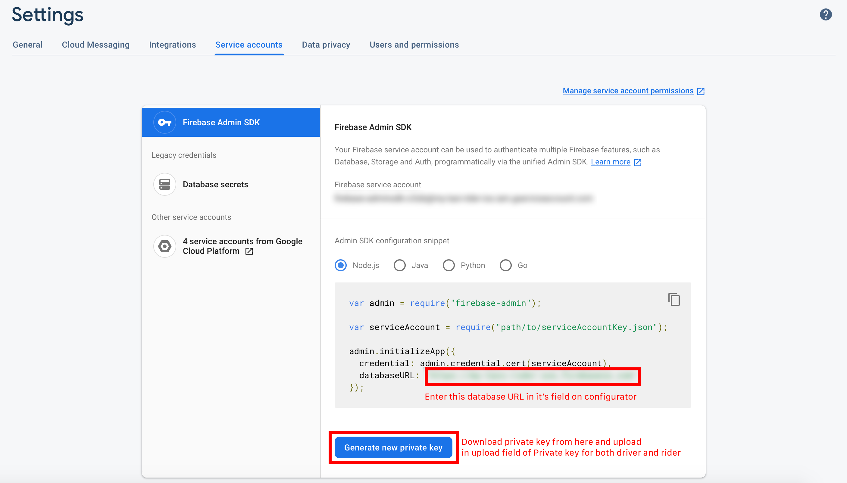Click the blurred Firebase service account email
This screenshot has width=847, height=483.
pos(464,198)
